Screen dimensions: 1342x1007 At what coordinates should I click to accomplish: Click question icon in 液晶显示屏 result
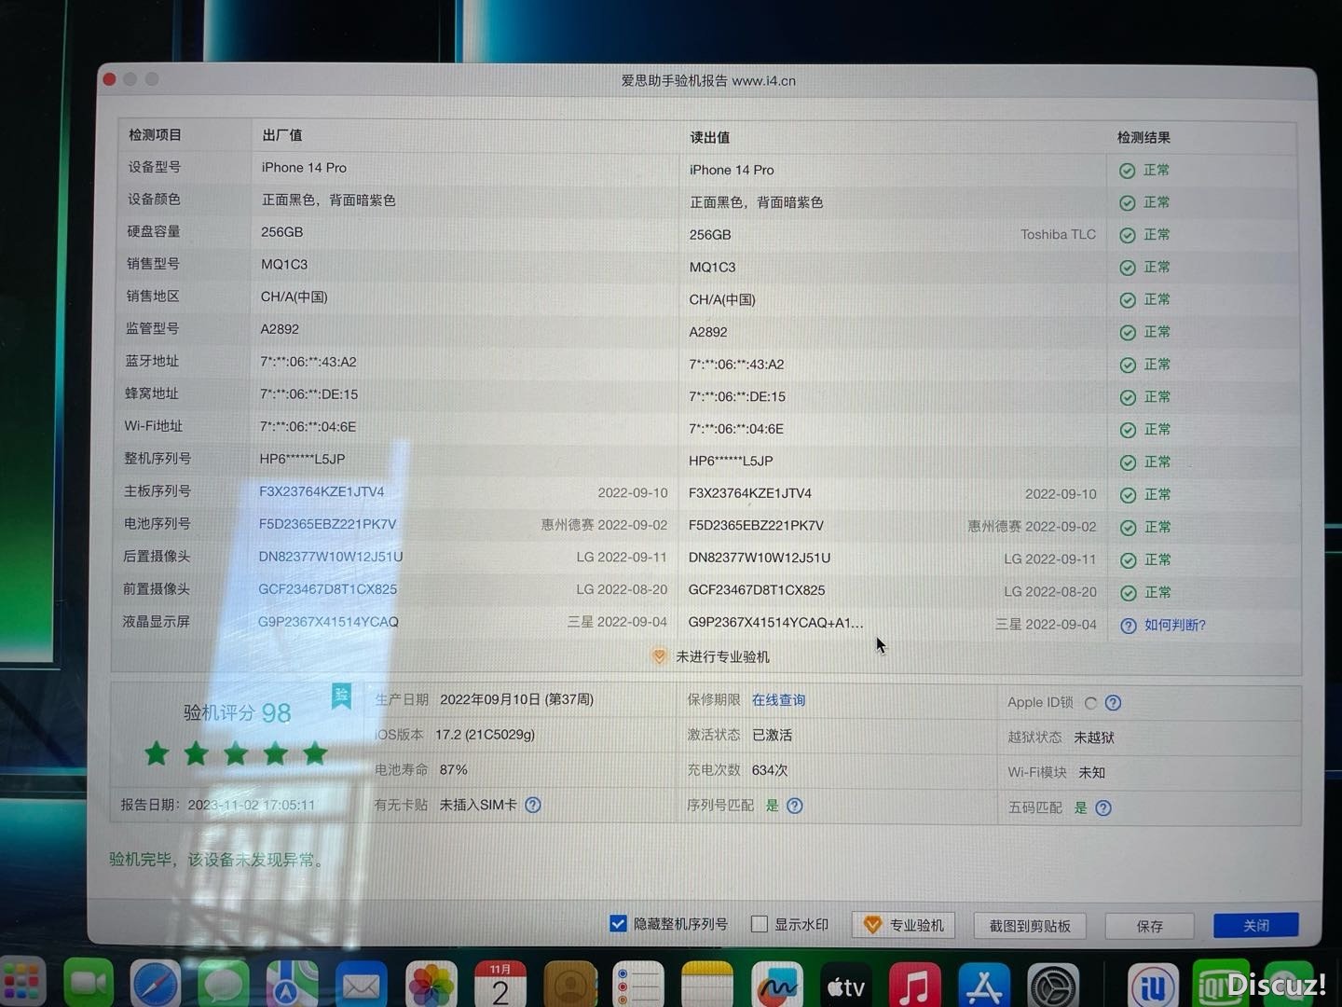pos(1128,626)
